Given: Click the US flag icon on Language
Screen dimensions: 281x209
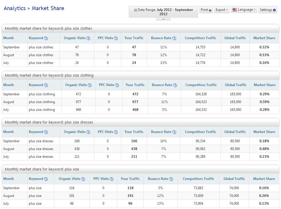Looking at the screenshot, I should point(235,10).
